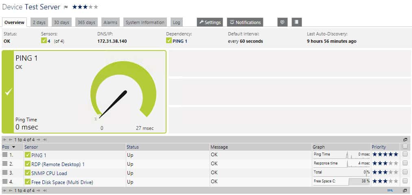Click green status check of RDP sensor
Image resolution: width=412 pixels, height=195 pixels.
pyautogui.click(x=28, y=164)
